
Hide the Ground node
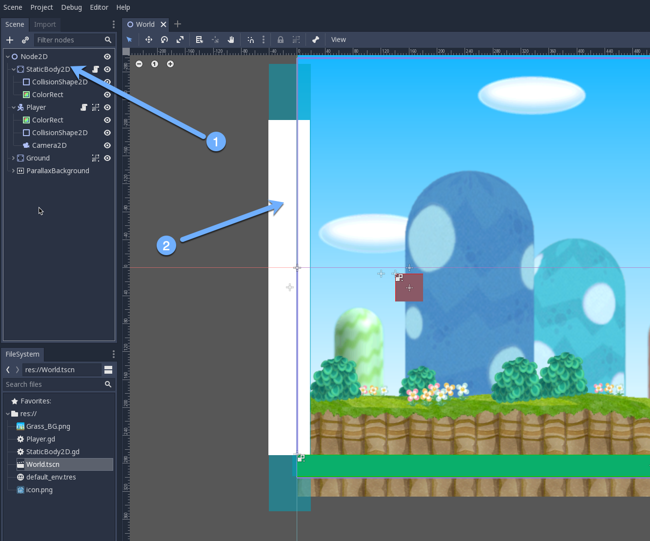107,158
